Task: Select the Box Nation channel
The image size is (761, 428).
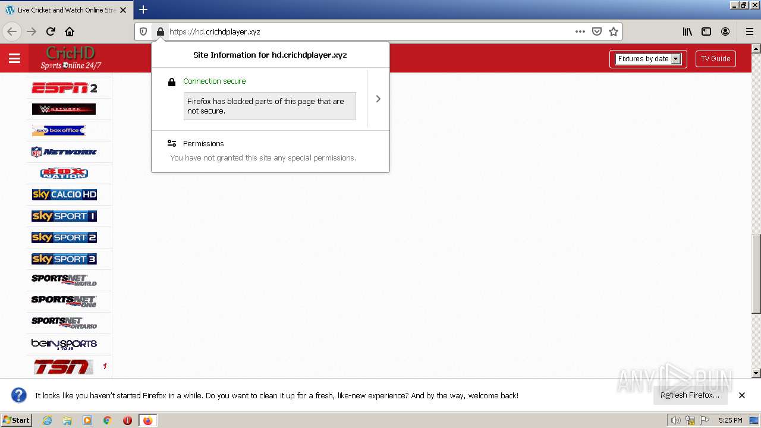Action: pyautogui.click(x=64, y=174)
